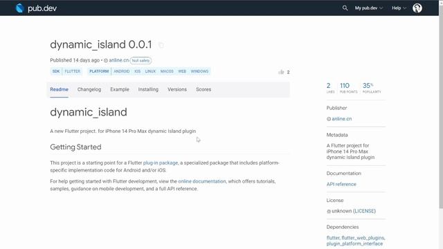Click the Null safety badge
This screenshot has height=249, width=443.
click(x=141, y=60)
